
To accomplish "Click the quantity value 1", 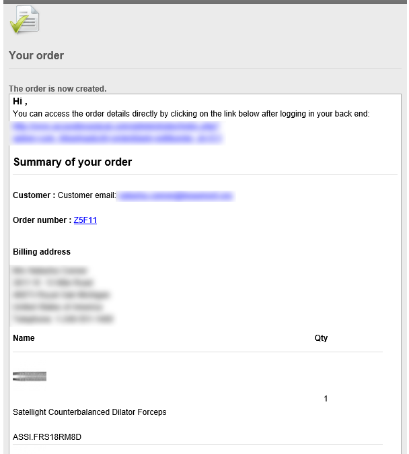I will 326,399.
